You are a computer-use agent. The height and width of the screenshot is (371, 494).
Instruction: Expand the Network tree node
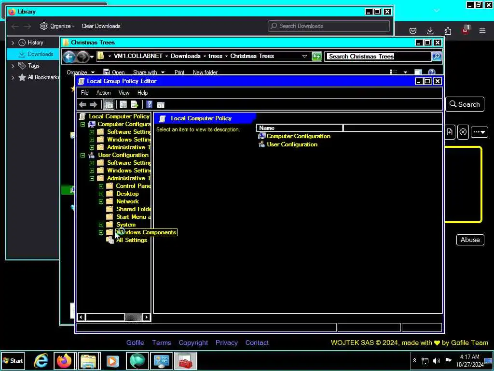point(101,201)
